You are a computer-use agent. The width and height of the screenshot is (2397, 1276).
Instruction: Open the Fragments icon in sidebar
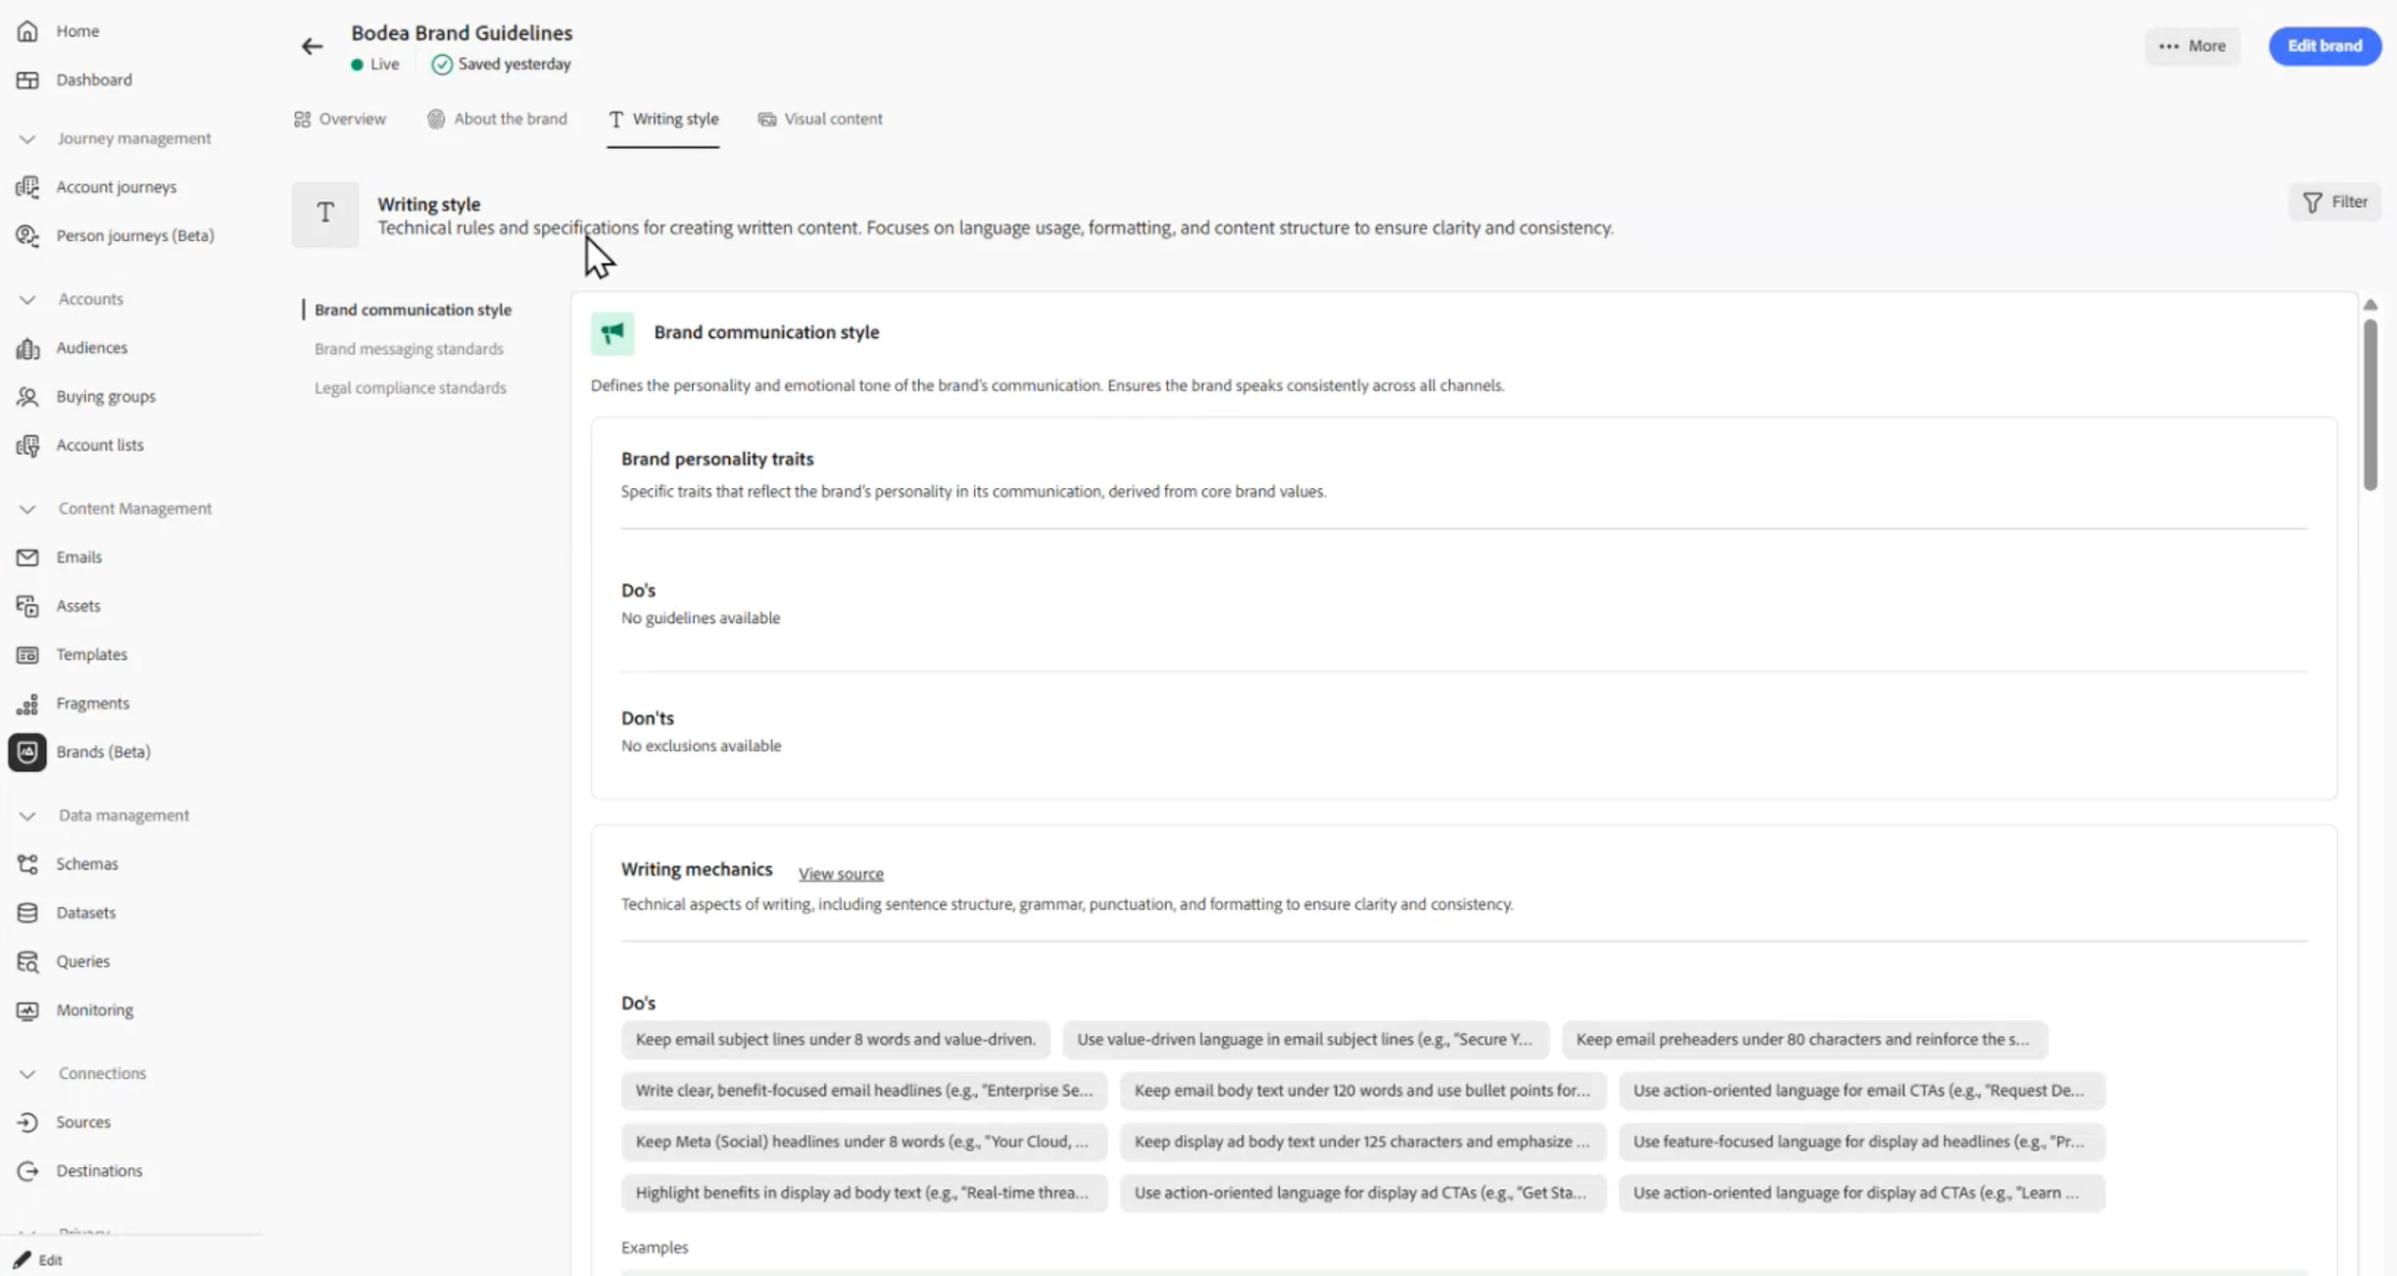[x=27, y=704]
